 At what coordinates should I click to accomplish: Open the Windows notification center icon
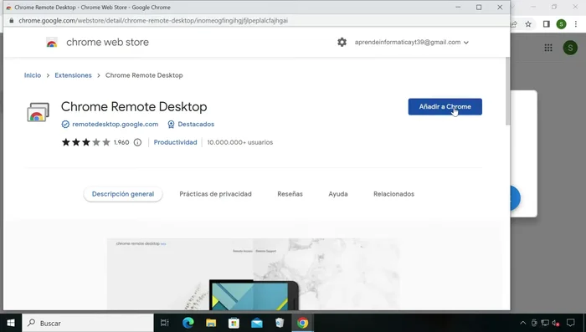pos(571,323)
